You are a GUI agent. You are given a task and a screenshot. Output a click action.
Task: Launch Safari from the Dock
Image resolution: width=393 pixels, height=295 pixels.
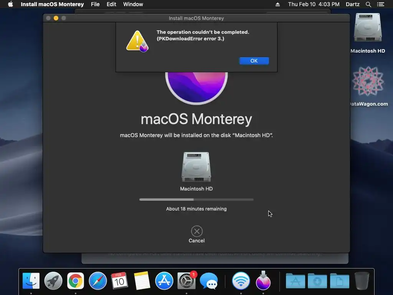pyautogui.click(x=98, y=281)
